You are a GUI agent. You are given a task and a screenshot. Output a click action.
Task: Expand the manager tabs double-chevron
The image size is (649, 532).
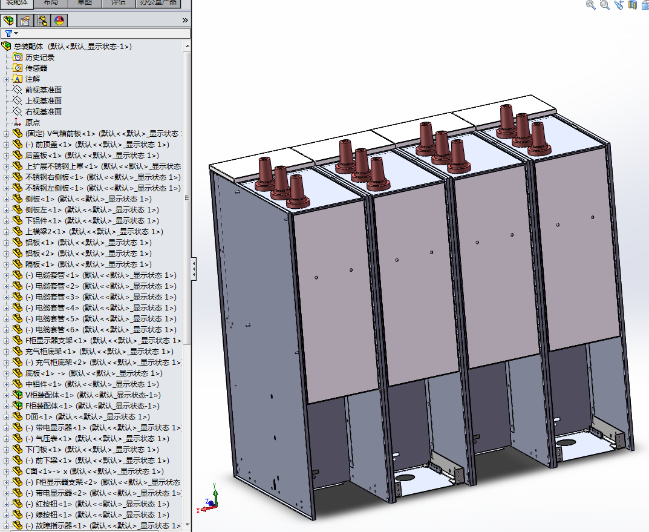(185, 21)
